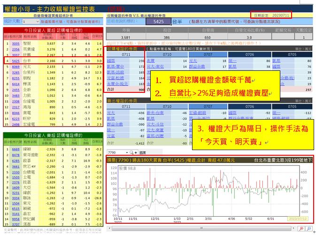Image resolution: width=316 pixels, height=235 pixels.
Task: Select the 0707 column header in buying brokers
Action: point(208,54)
